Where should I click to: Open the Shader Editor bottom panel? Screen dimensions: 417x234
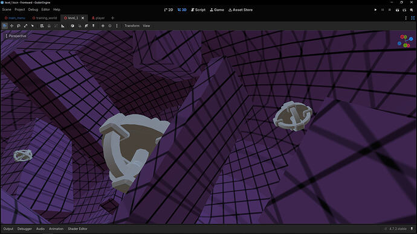pyautogui.click(x=77, y=229)
